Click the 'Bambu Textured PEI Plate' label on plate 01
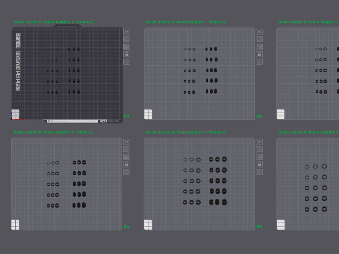The height and width of the screenshot is (254, 339). click(18, 62)
